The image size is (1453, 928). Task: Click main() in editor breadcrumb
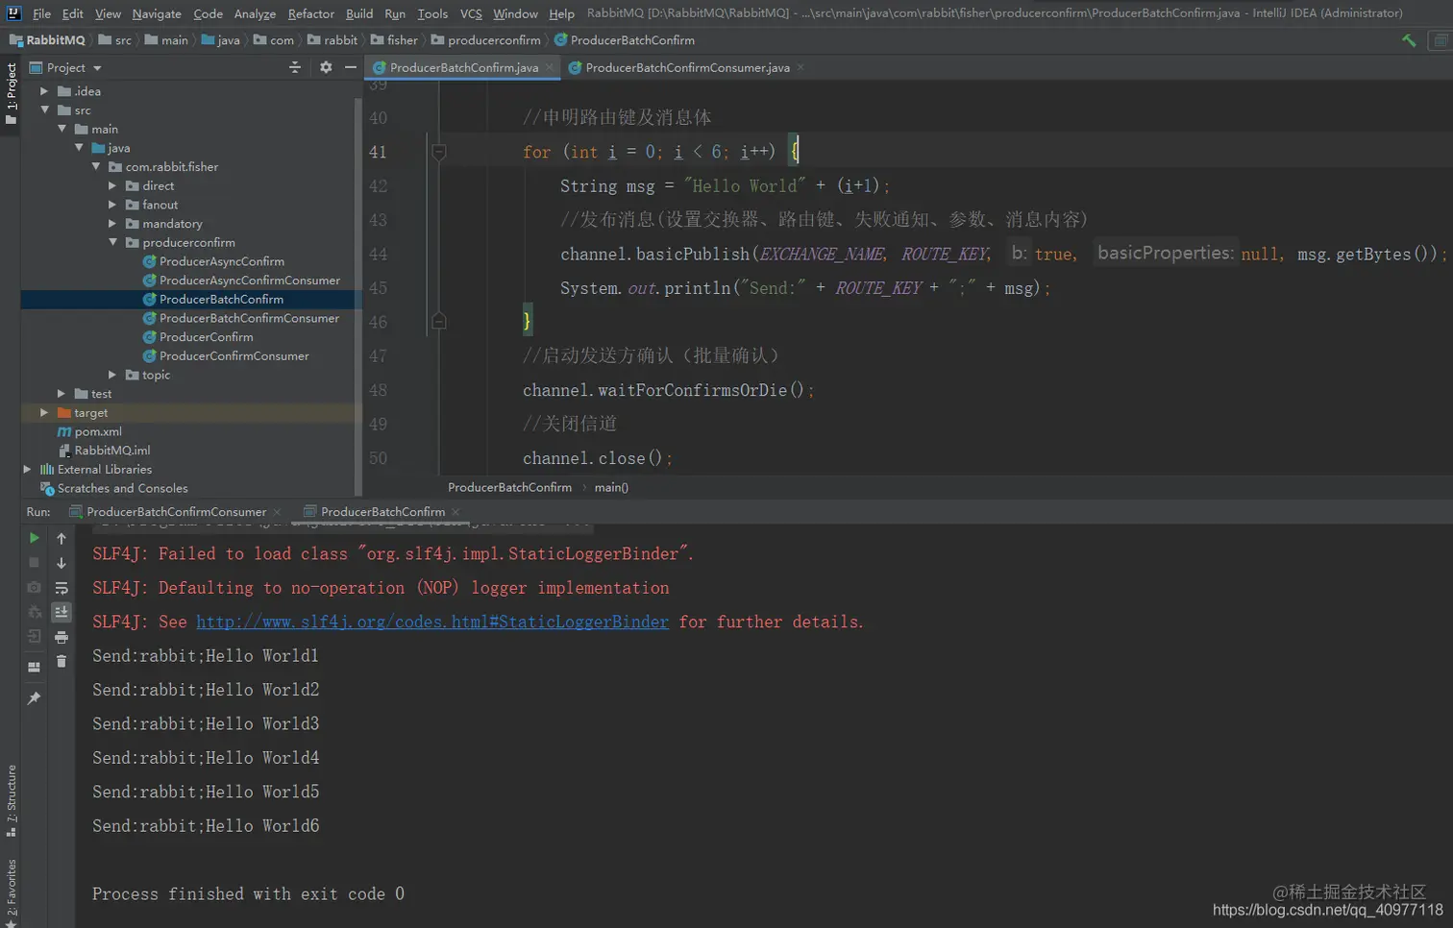point(611,488)
